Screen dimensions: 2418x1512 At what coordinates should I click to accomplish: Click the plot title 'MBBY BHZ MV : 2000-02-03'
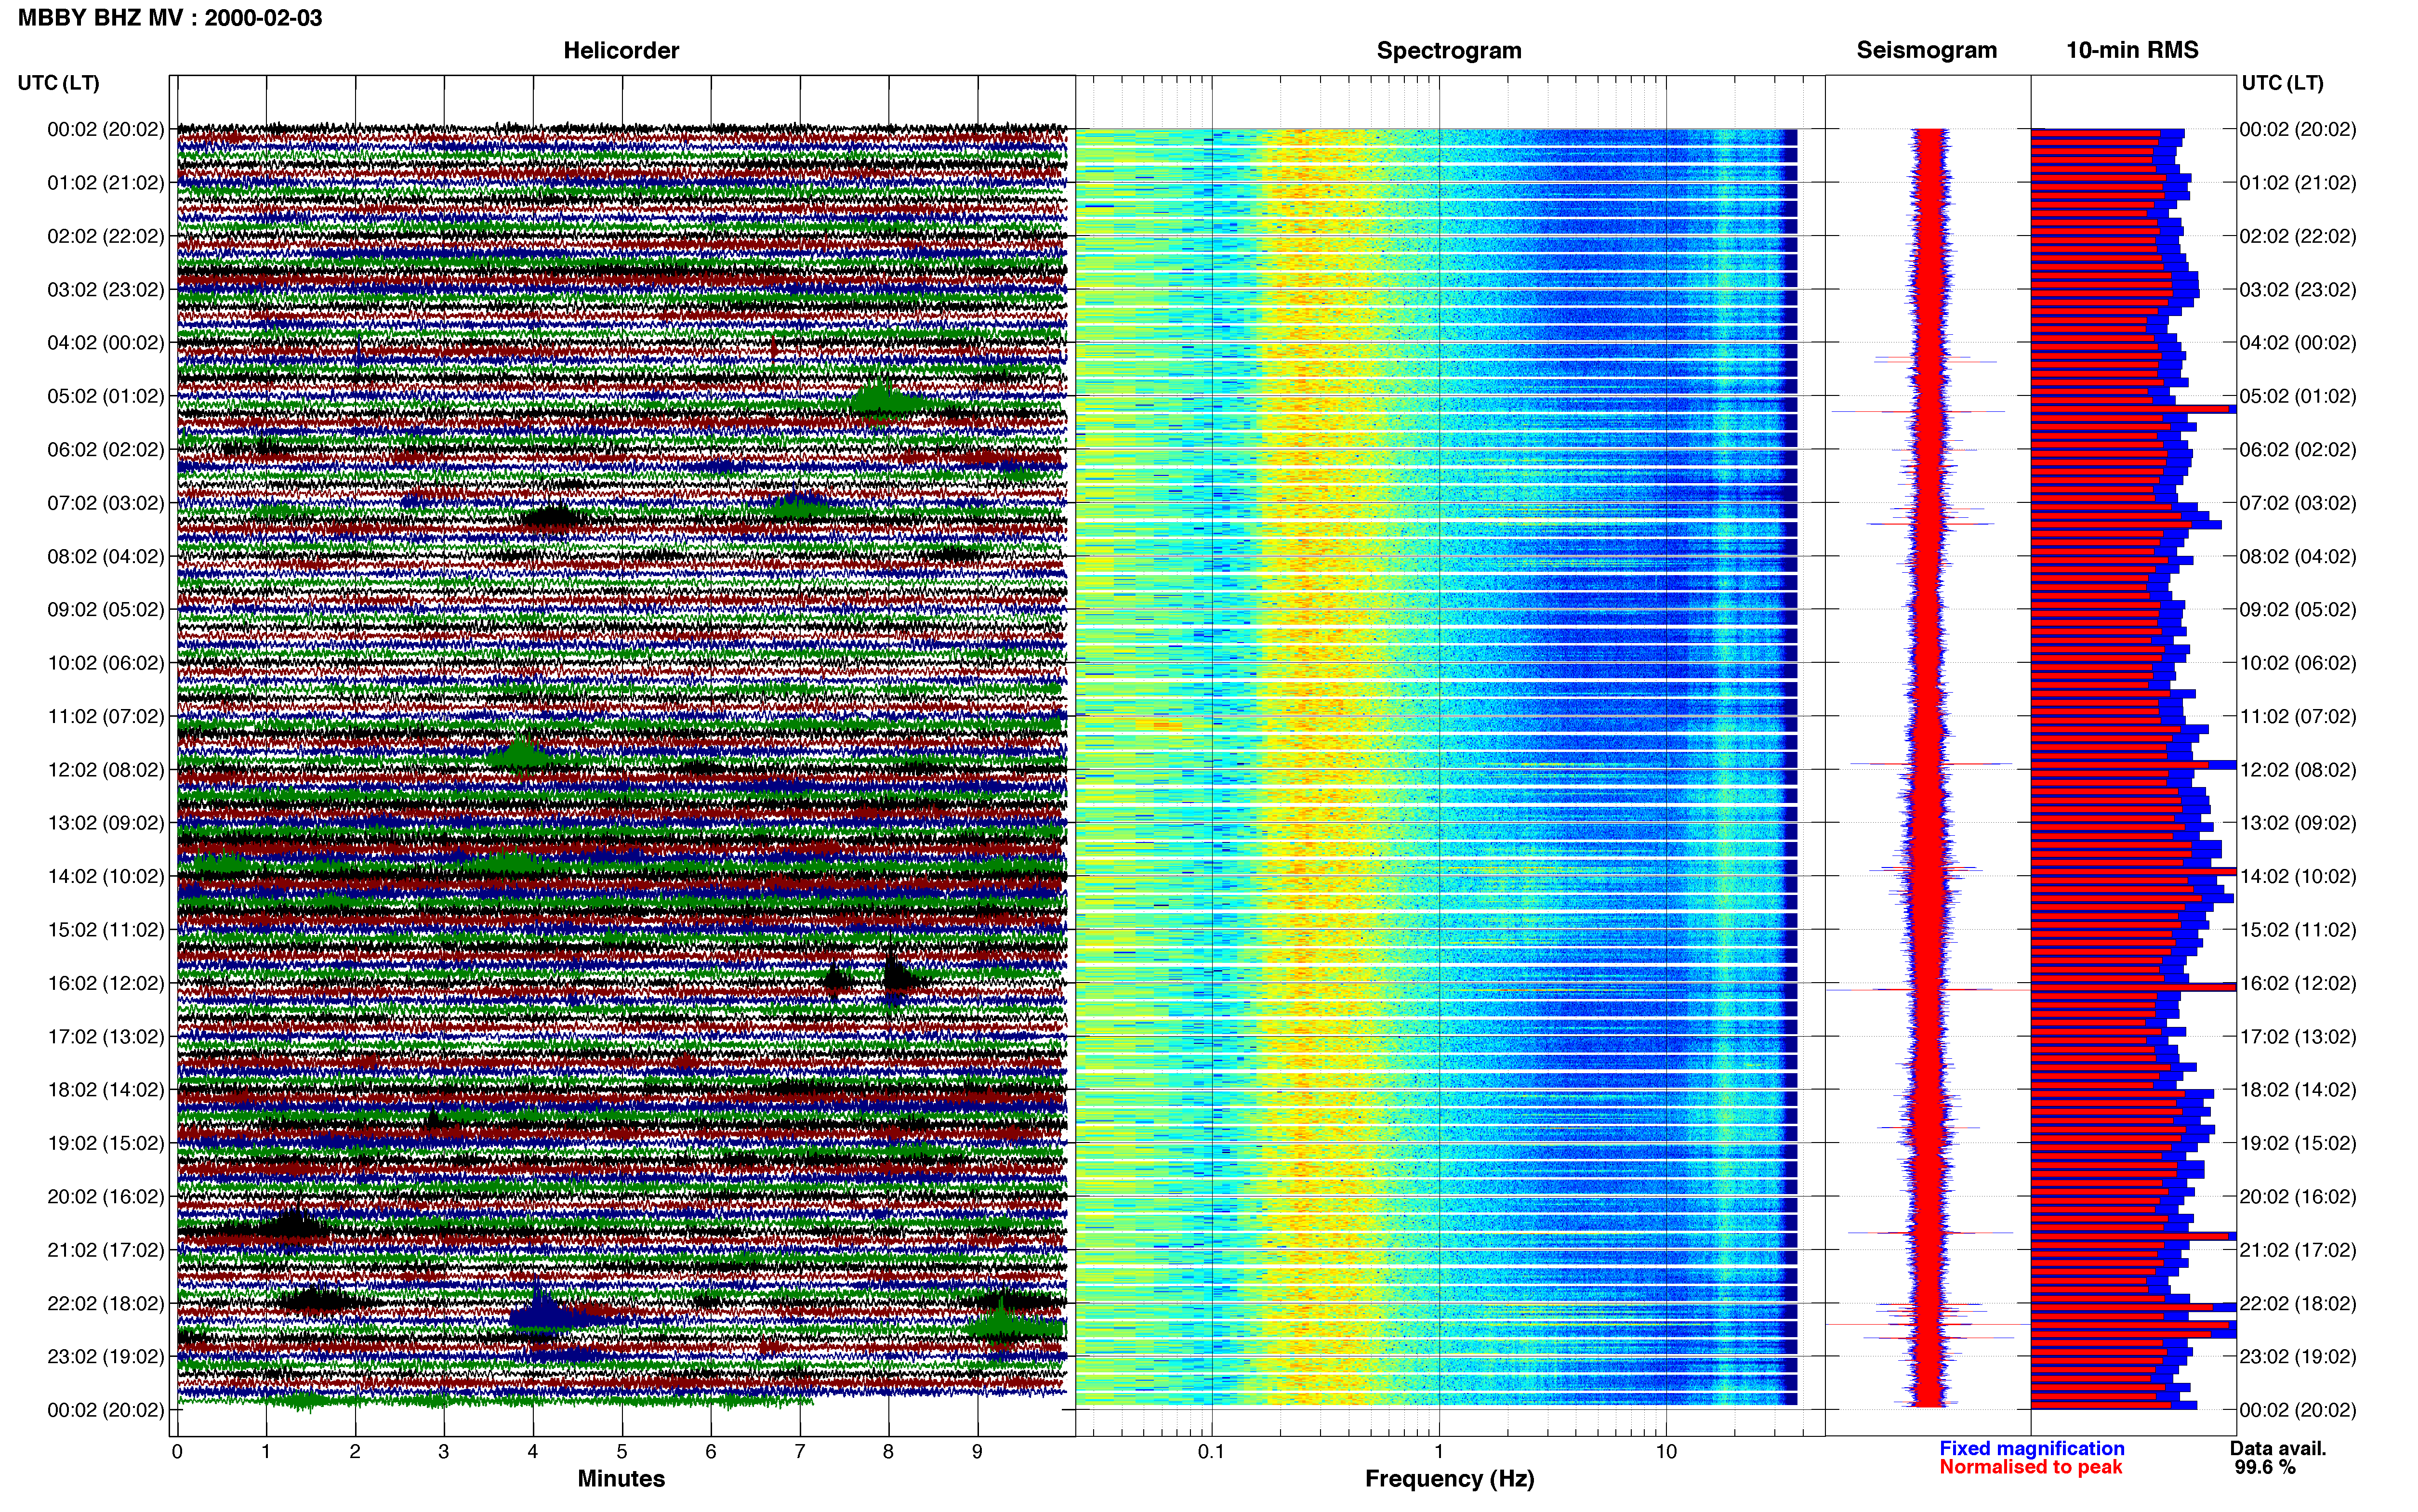[170, 17]
